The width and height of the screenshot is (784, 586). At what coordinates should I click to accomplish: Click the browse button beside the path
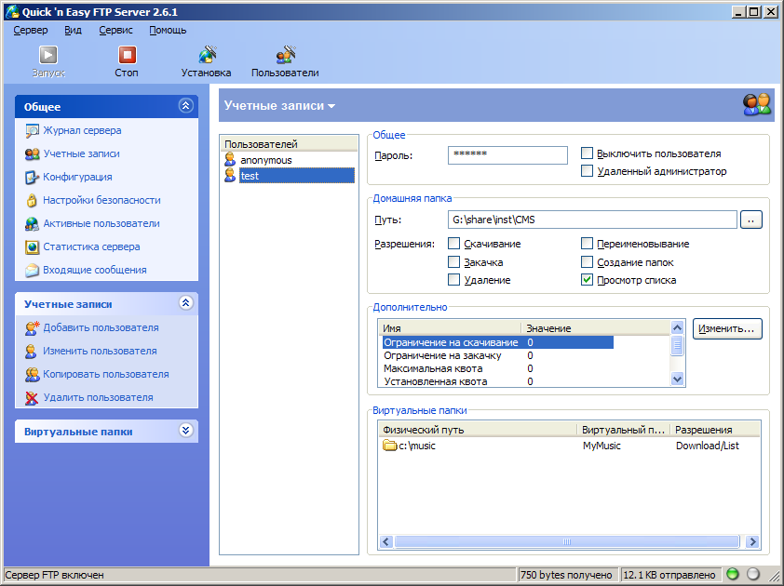750,220
